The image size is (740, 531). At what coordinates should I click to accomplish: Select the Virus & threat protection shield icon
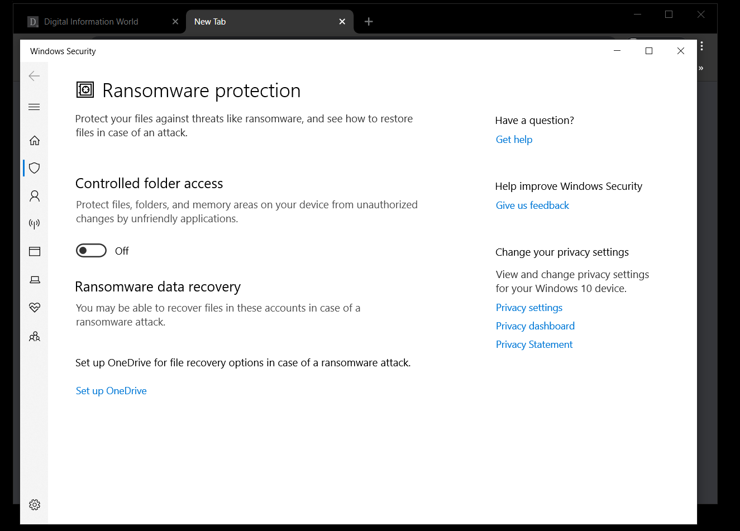tap(34, 168)
